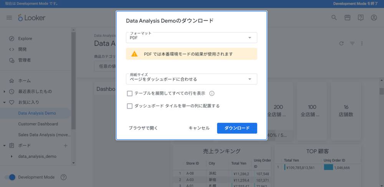Click the ダウンロード button
The image size is (384, 187).
(237, 128)
